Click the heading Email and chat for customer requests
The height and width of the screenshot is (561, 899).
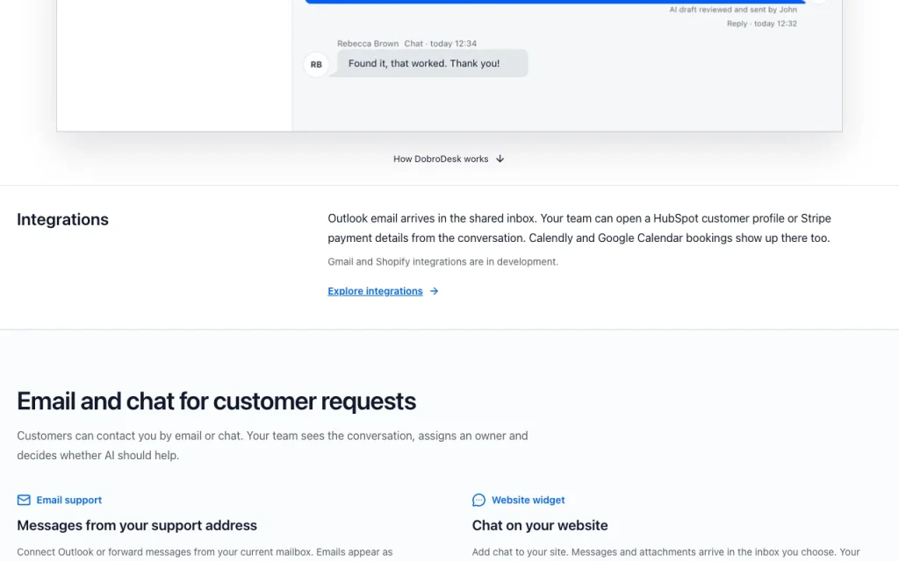[216, 401]
